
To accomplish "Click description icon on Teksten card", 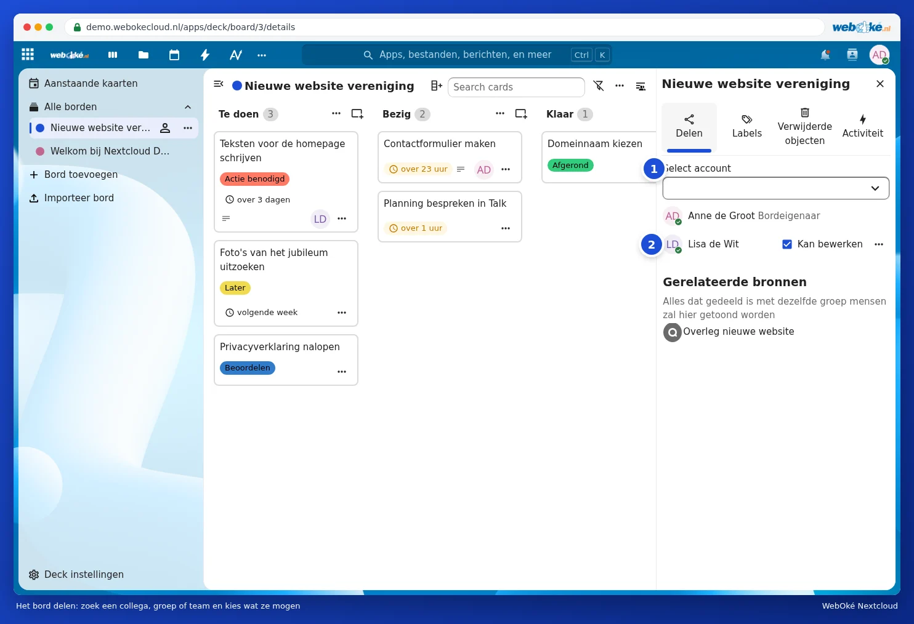I will point(226,218).
